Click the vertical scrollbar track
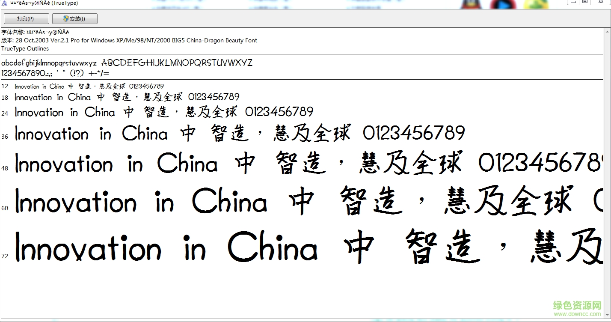This screenshot has width=611, height=322. pos(607,171)
